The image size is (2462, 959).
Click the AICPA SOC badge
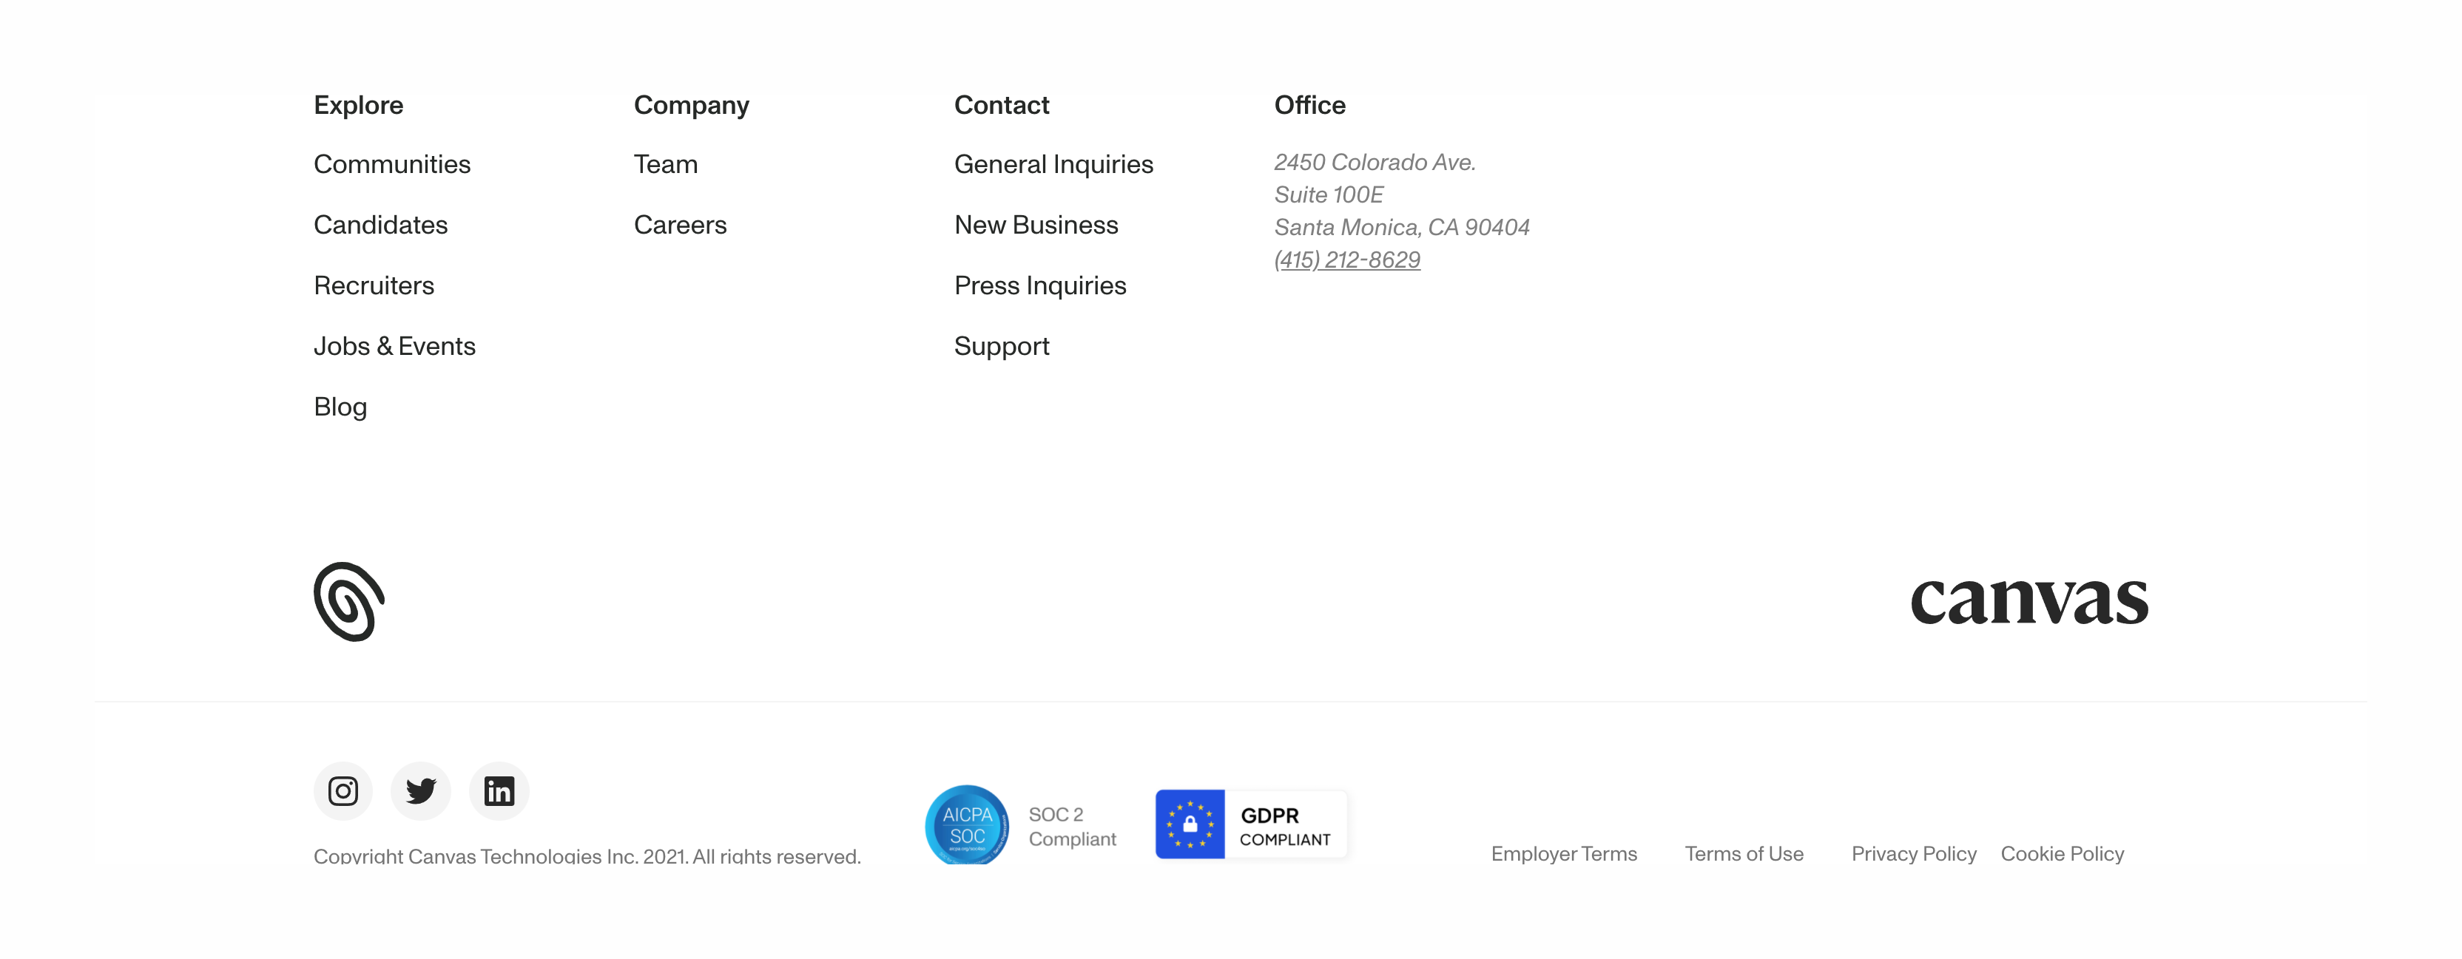(966, 825)
